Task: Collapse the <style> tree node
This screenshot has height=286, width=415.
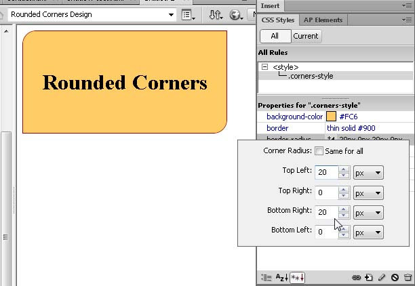Action: pos(264,67)
